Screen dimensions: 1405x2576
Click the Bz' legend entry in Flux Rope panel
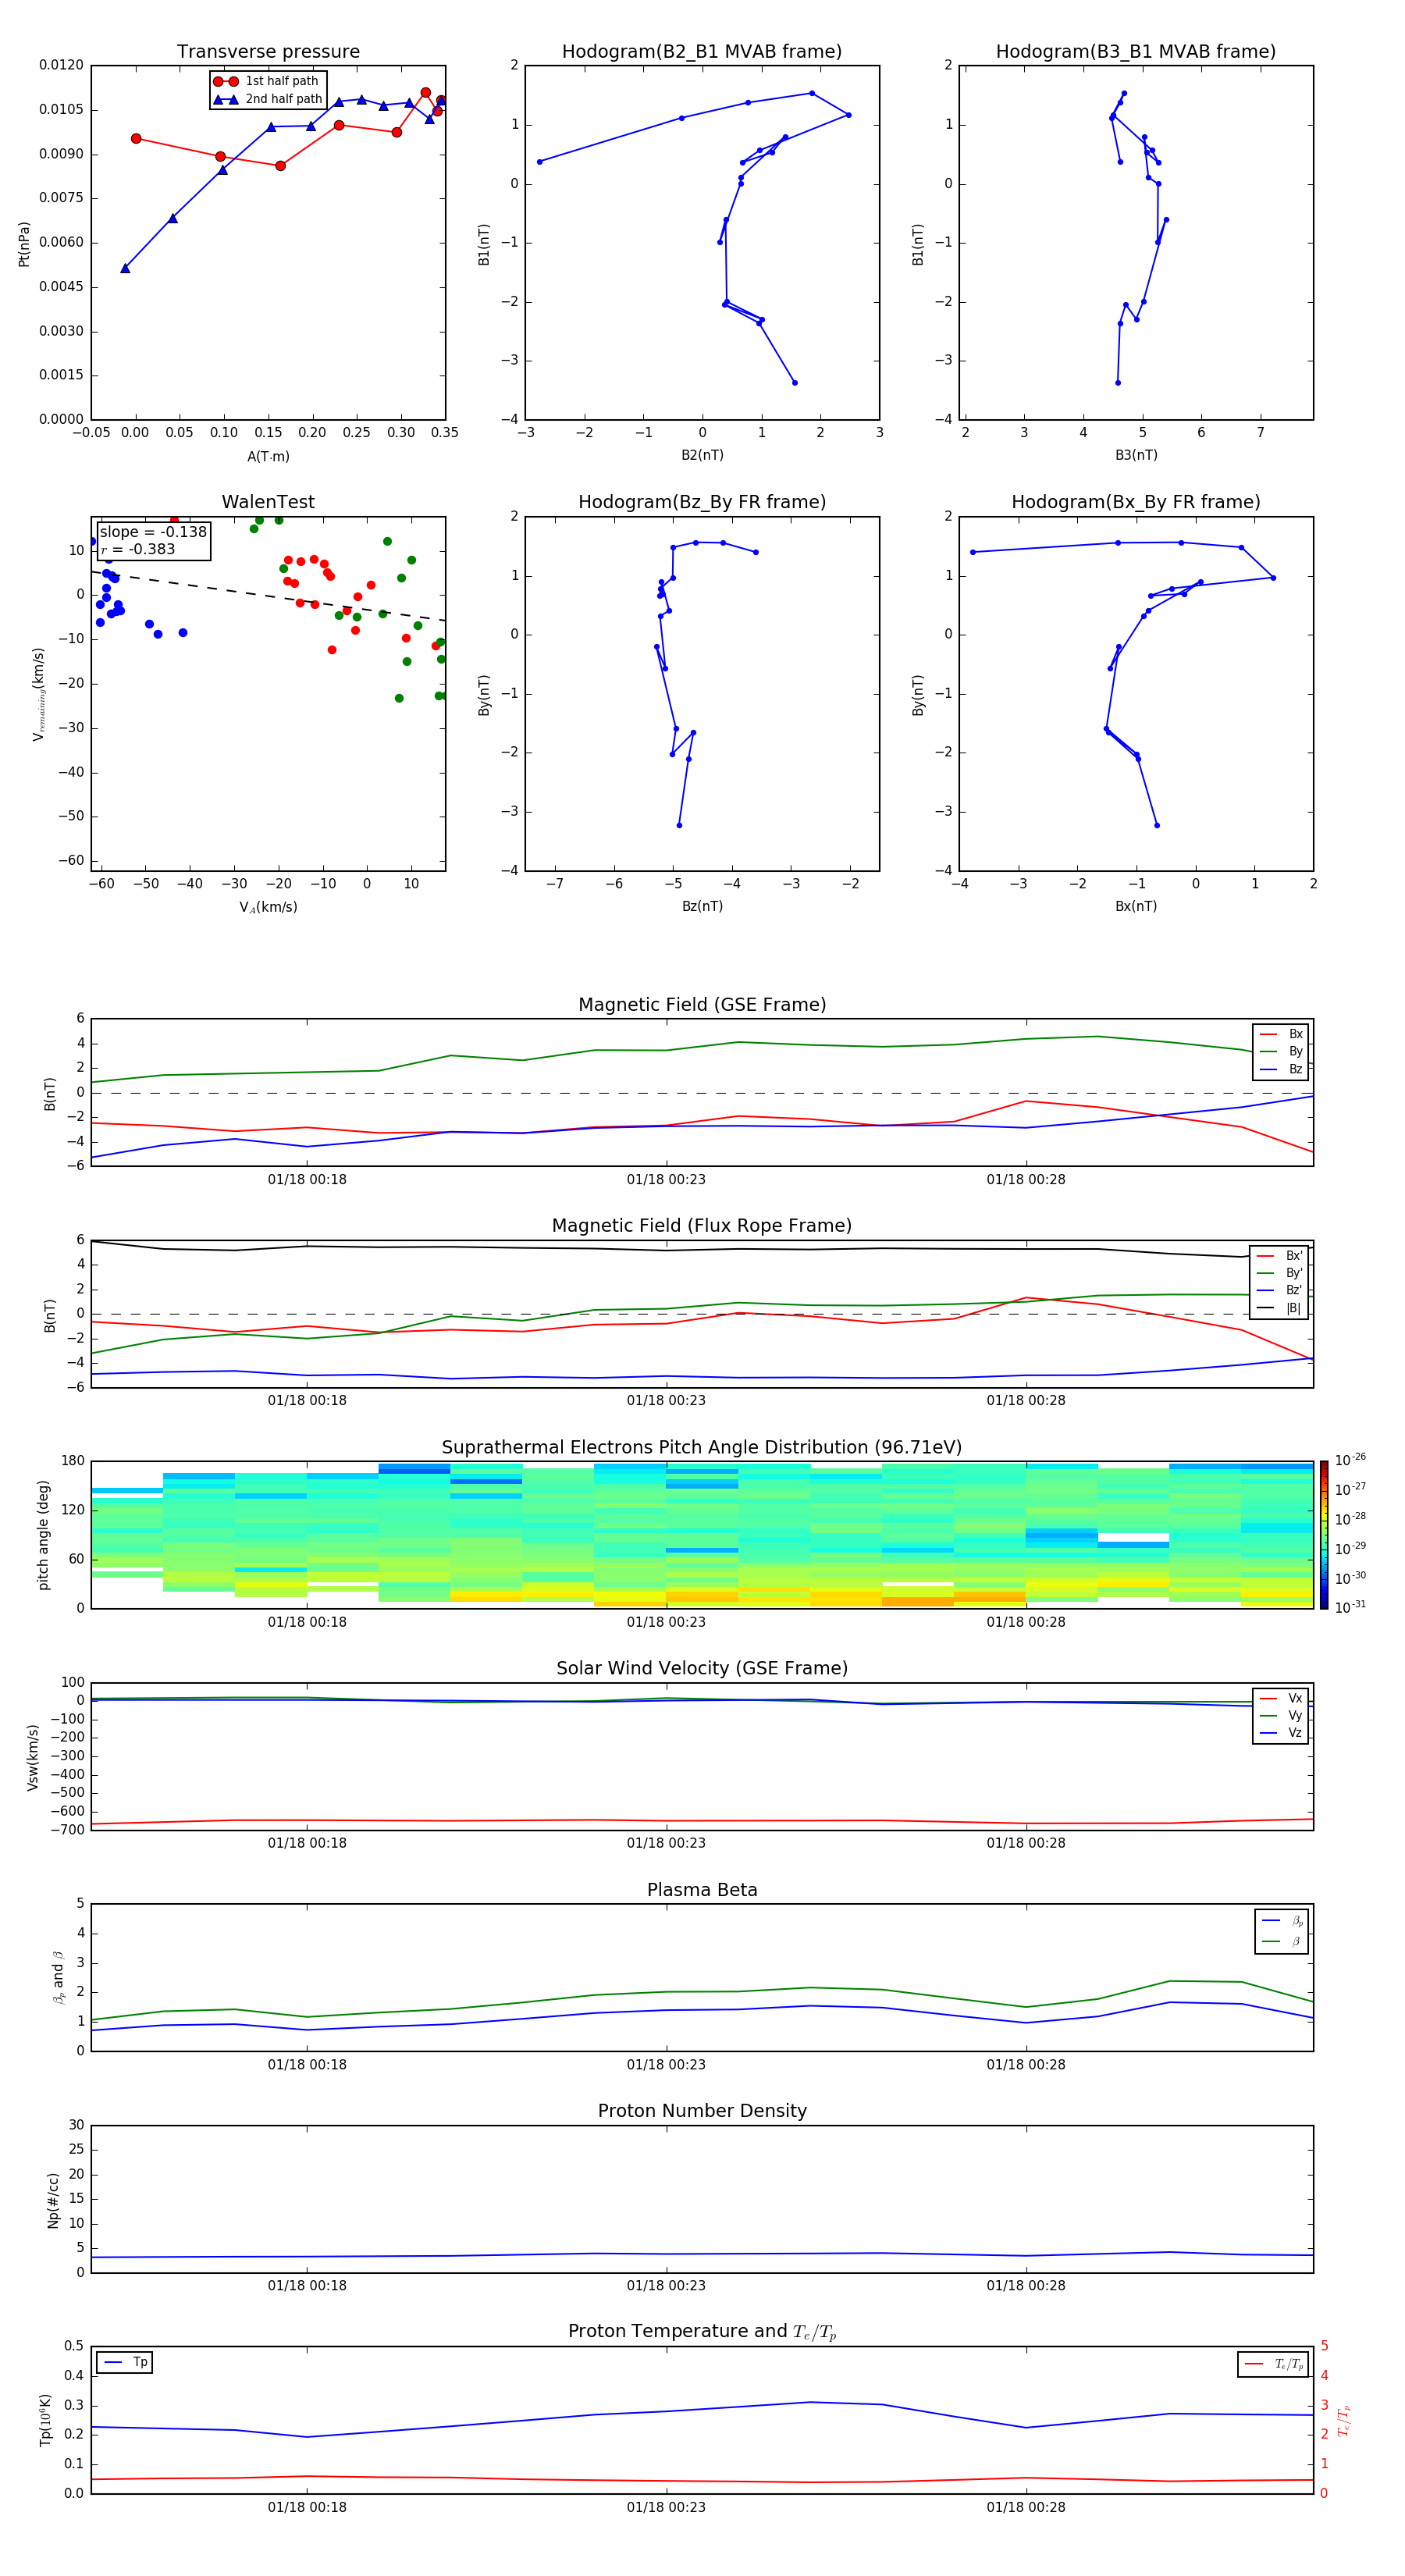tap(1279, 1290)
